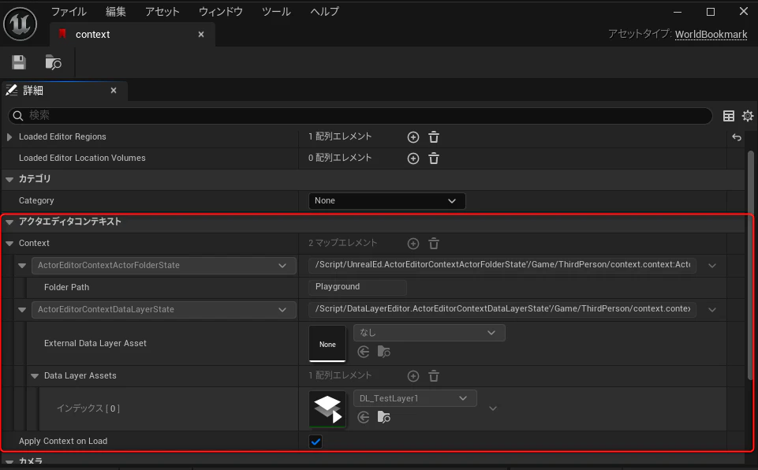Collapse the カテゴリ section
This screenshot has width=758, height=470.
[9, 179]
